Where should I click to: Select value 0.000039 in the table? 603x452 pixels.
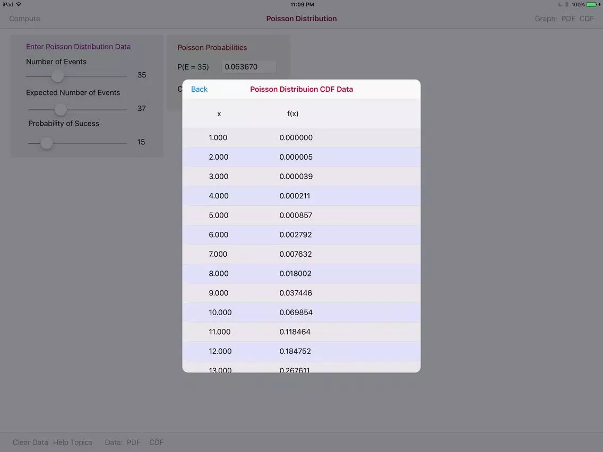[x=296, y=177]
